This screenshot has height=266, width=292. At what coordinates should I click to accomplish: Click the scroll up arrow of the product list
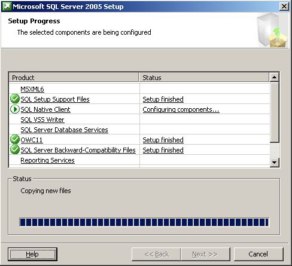[x=274, y=77]
